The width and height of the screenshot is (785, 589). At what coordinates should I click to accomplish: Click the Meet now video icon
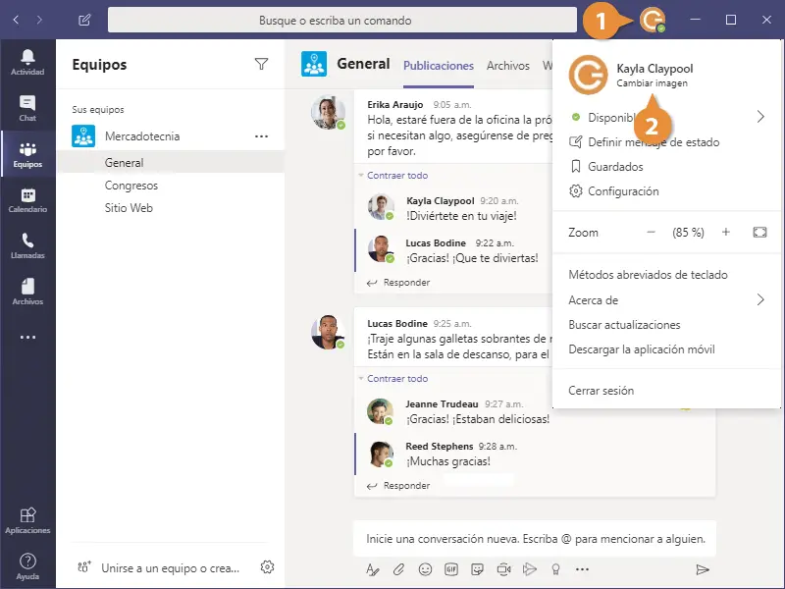(x=503, y=569)
